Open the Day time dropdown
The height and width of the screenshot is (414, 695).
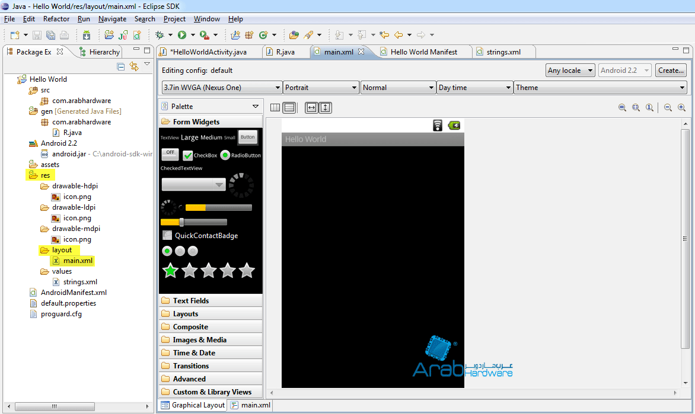coord(475,88)
